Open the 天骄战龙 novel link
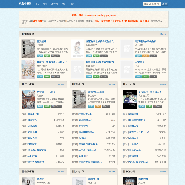This screenshot has width=185, height=185. [32, 126]
